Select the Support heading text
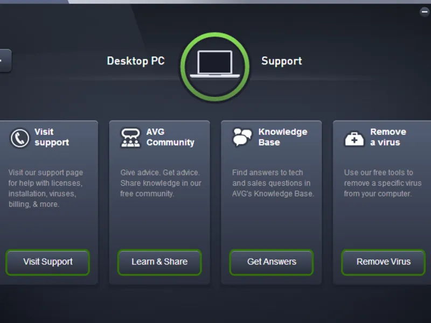Viewport: 431px width, 323px height. point(281,61)
